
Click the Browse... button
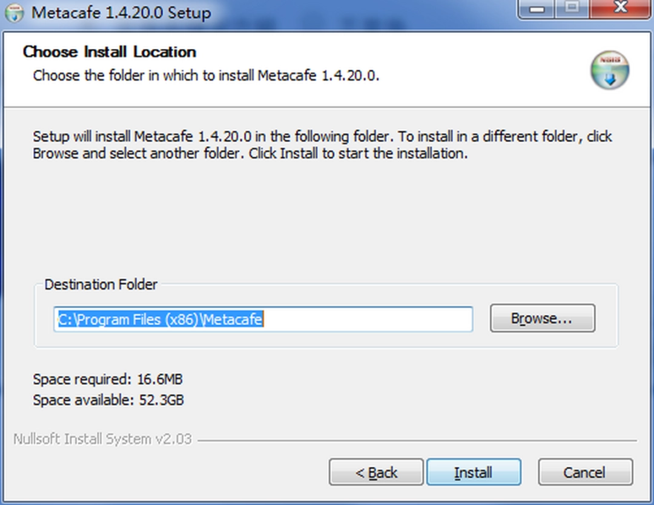[x=541, y=318]
